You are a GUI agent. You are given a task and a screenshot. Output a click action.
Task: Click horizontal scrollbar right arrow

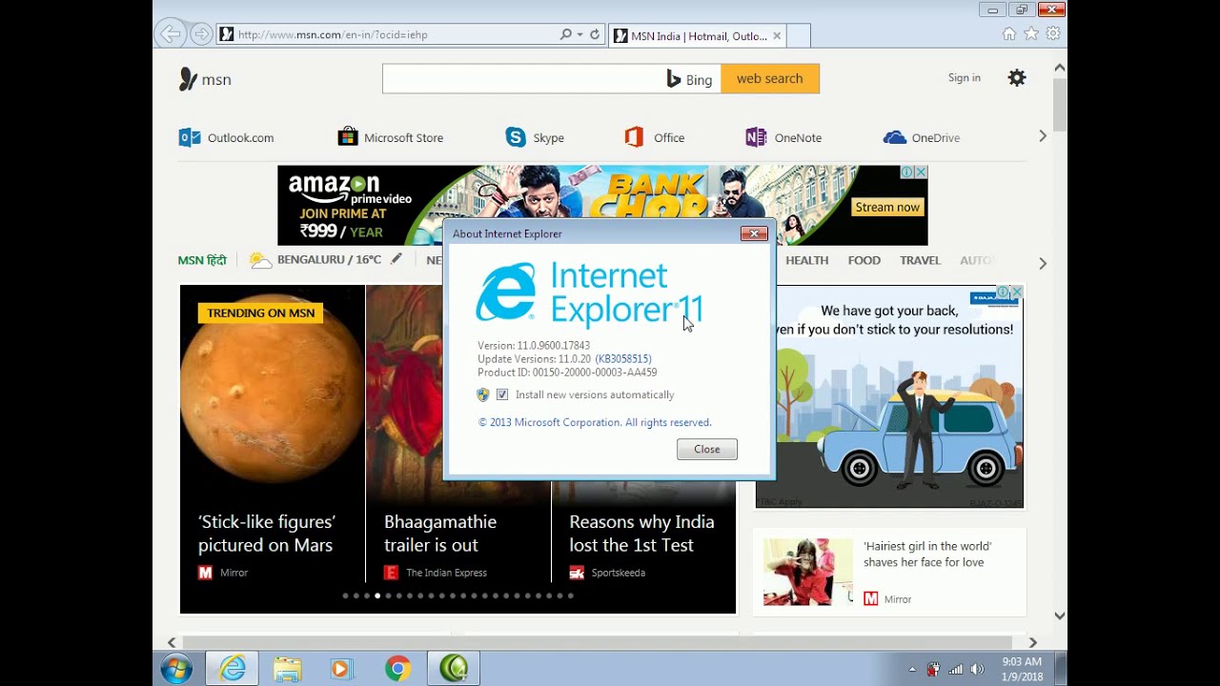(1032, 643)
